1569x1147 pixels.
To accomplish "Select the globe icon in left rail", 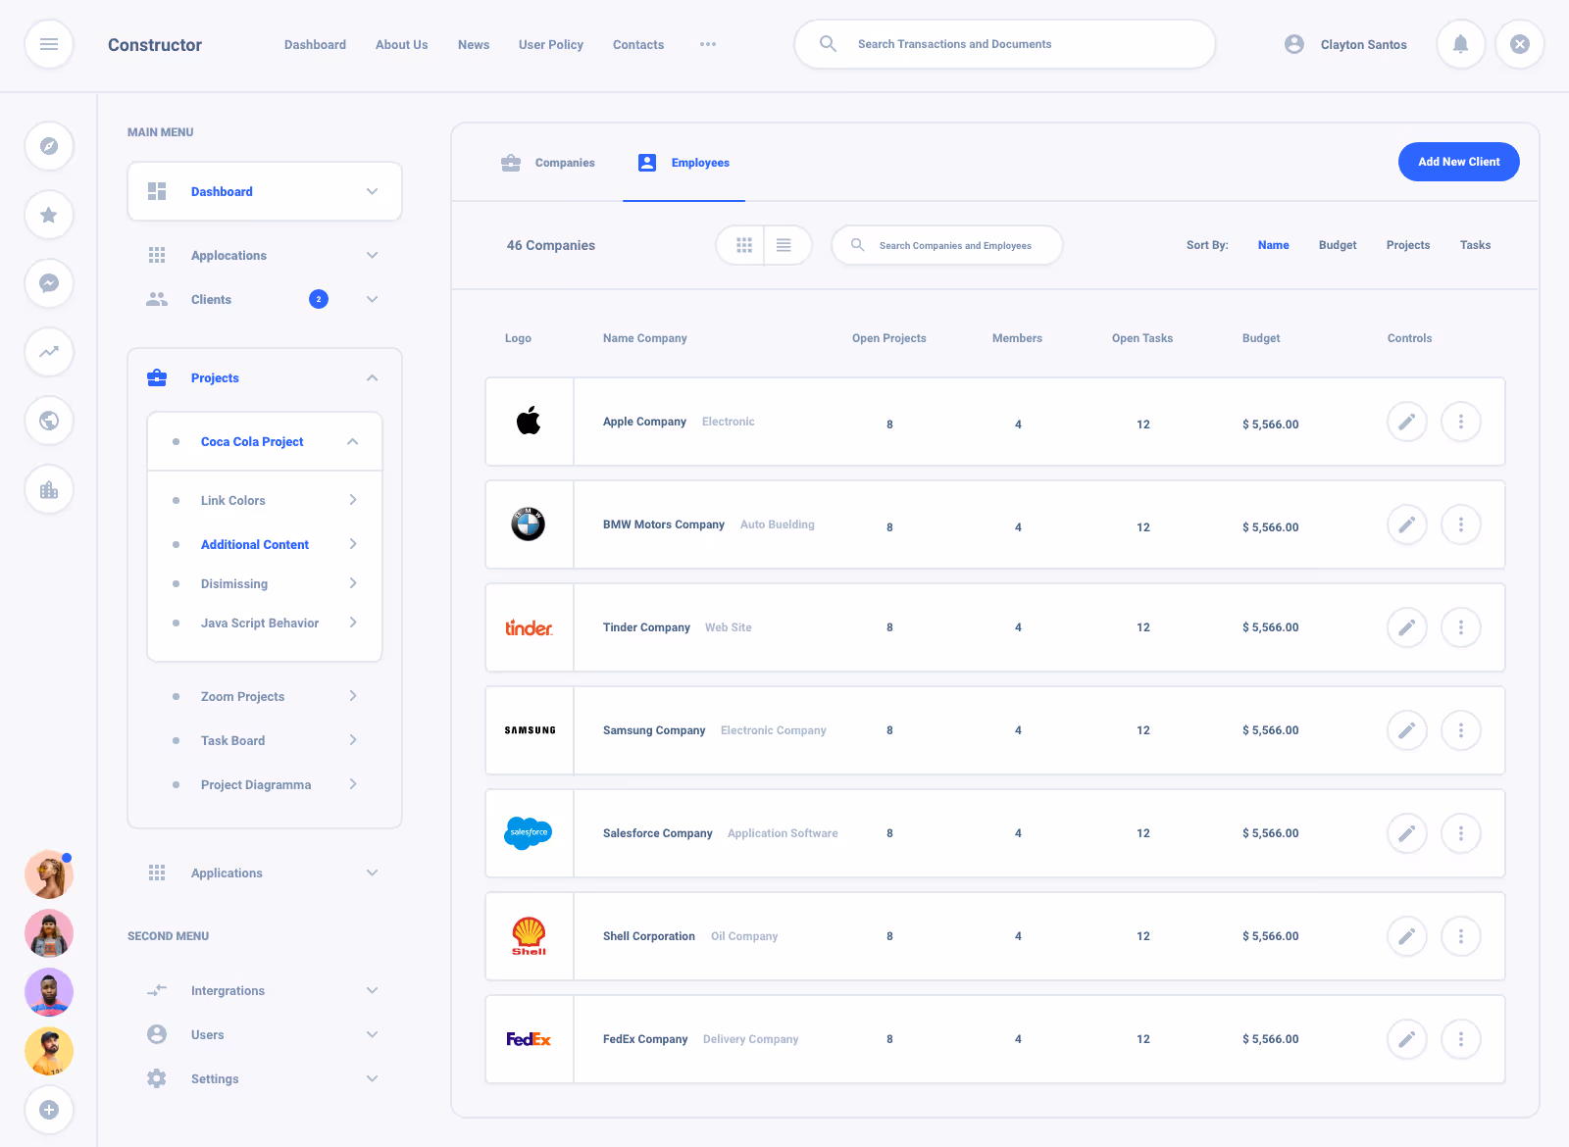I will point(49,421).
